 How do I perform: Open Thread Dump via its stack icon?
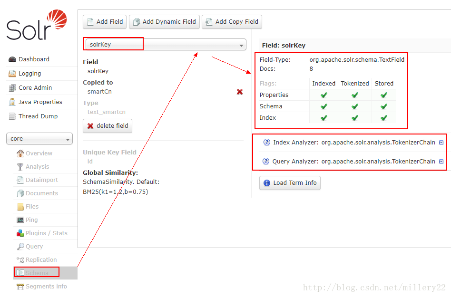coord(12,116)
